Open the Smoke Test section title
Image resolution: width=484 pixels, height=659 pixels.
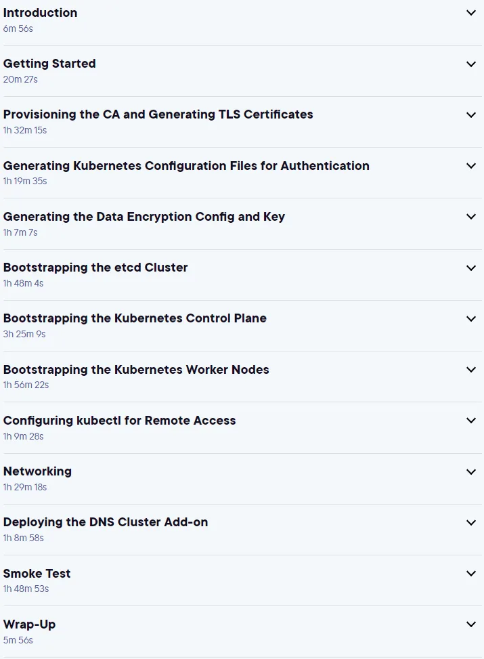(x=37, y=573)
